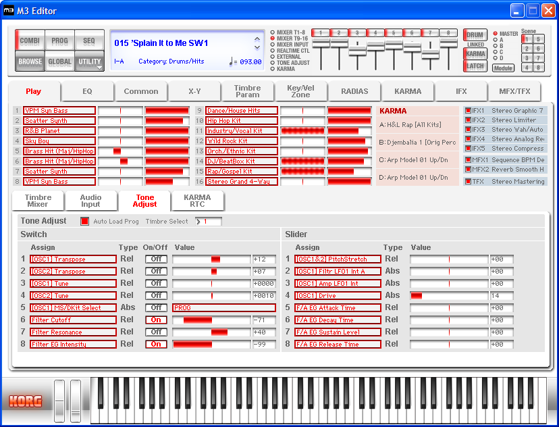Select Scene 5 button
Screen dimensions: 559x427
(x=538, y=39)
